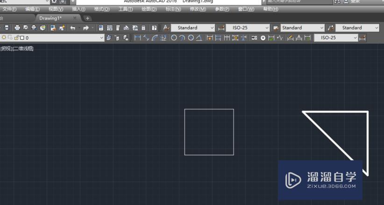Click the Help question-mark icon
This screenshot has height=205, width=384.
(x=154, y=27)
